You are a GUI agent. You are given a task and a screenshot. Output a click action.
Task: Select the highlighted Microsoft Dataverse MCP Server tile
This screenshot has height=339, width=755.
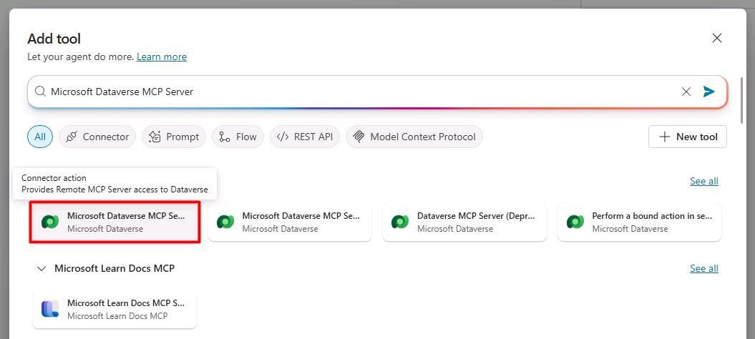(115, 222)
